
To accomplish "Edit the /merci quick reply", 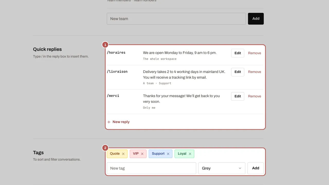I will click(x=238, y=96).
